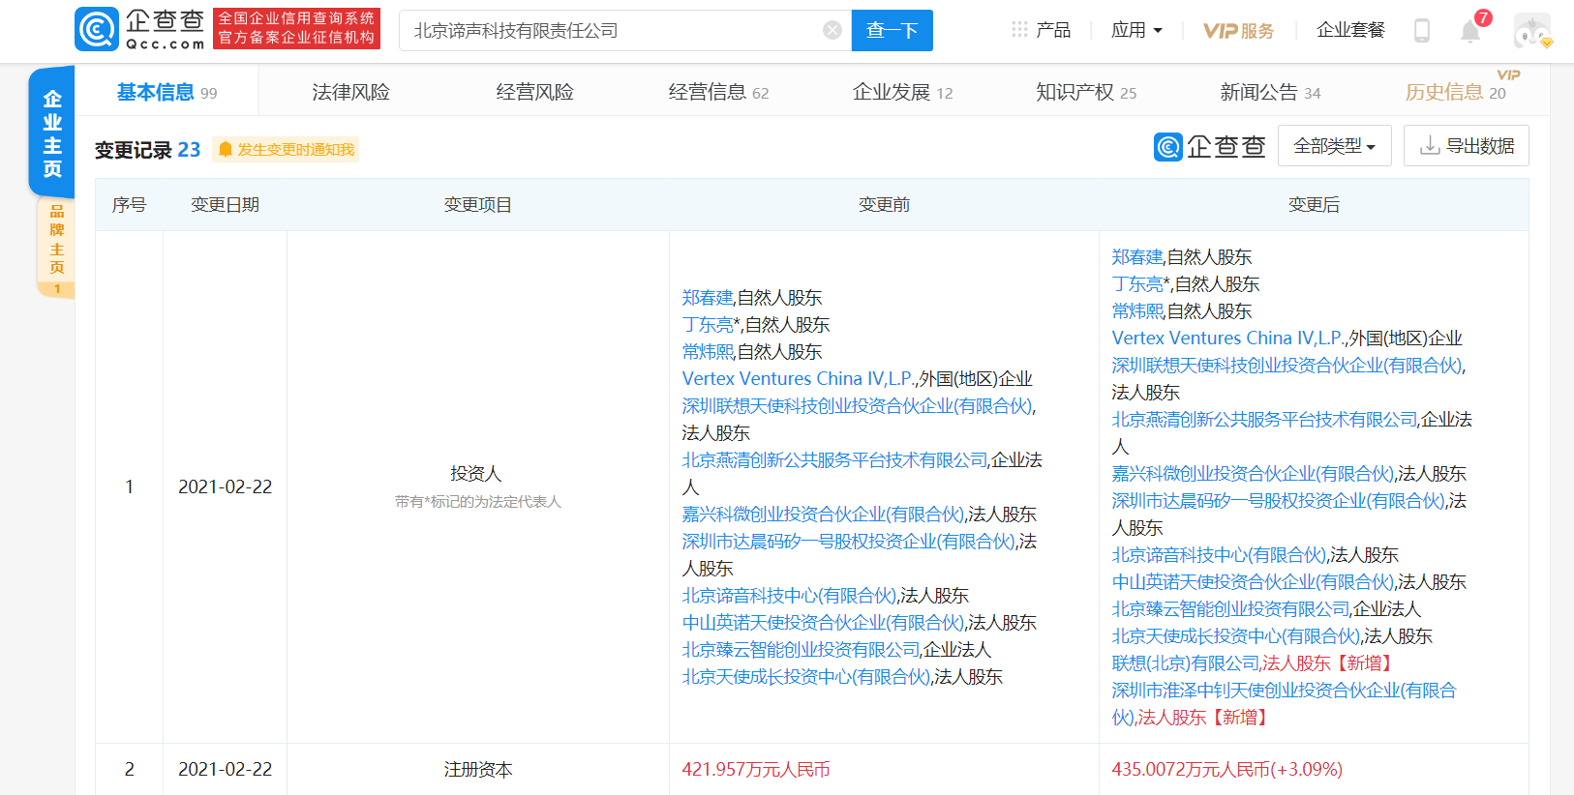
Task: Open 中山英诺天使投资 link in 变更前 column
Action: coord(823,623)
